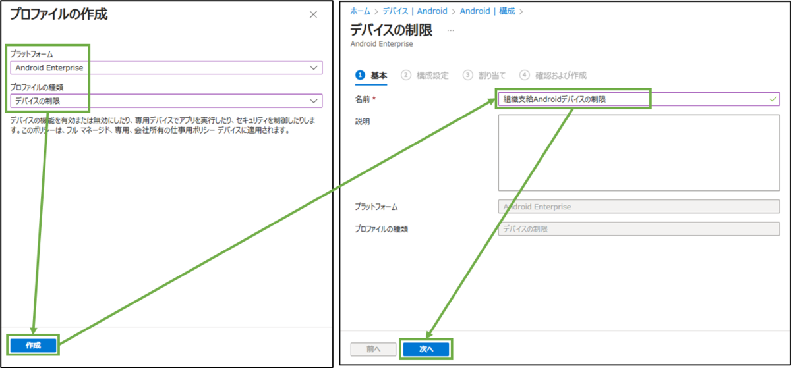Click the プロファイルの作成 heading text
This screenshot has height=368, width=791.
(59, 14)
